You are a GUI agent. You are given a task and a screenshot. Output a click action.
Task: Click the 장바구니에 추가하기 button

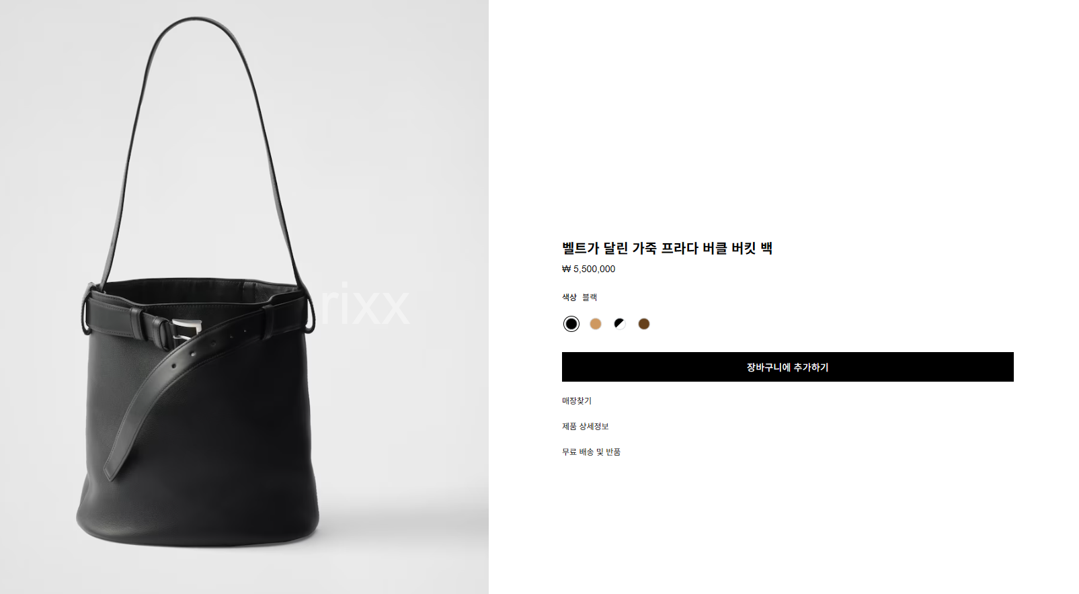pyautogui.click(x=788, y=367)
